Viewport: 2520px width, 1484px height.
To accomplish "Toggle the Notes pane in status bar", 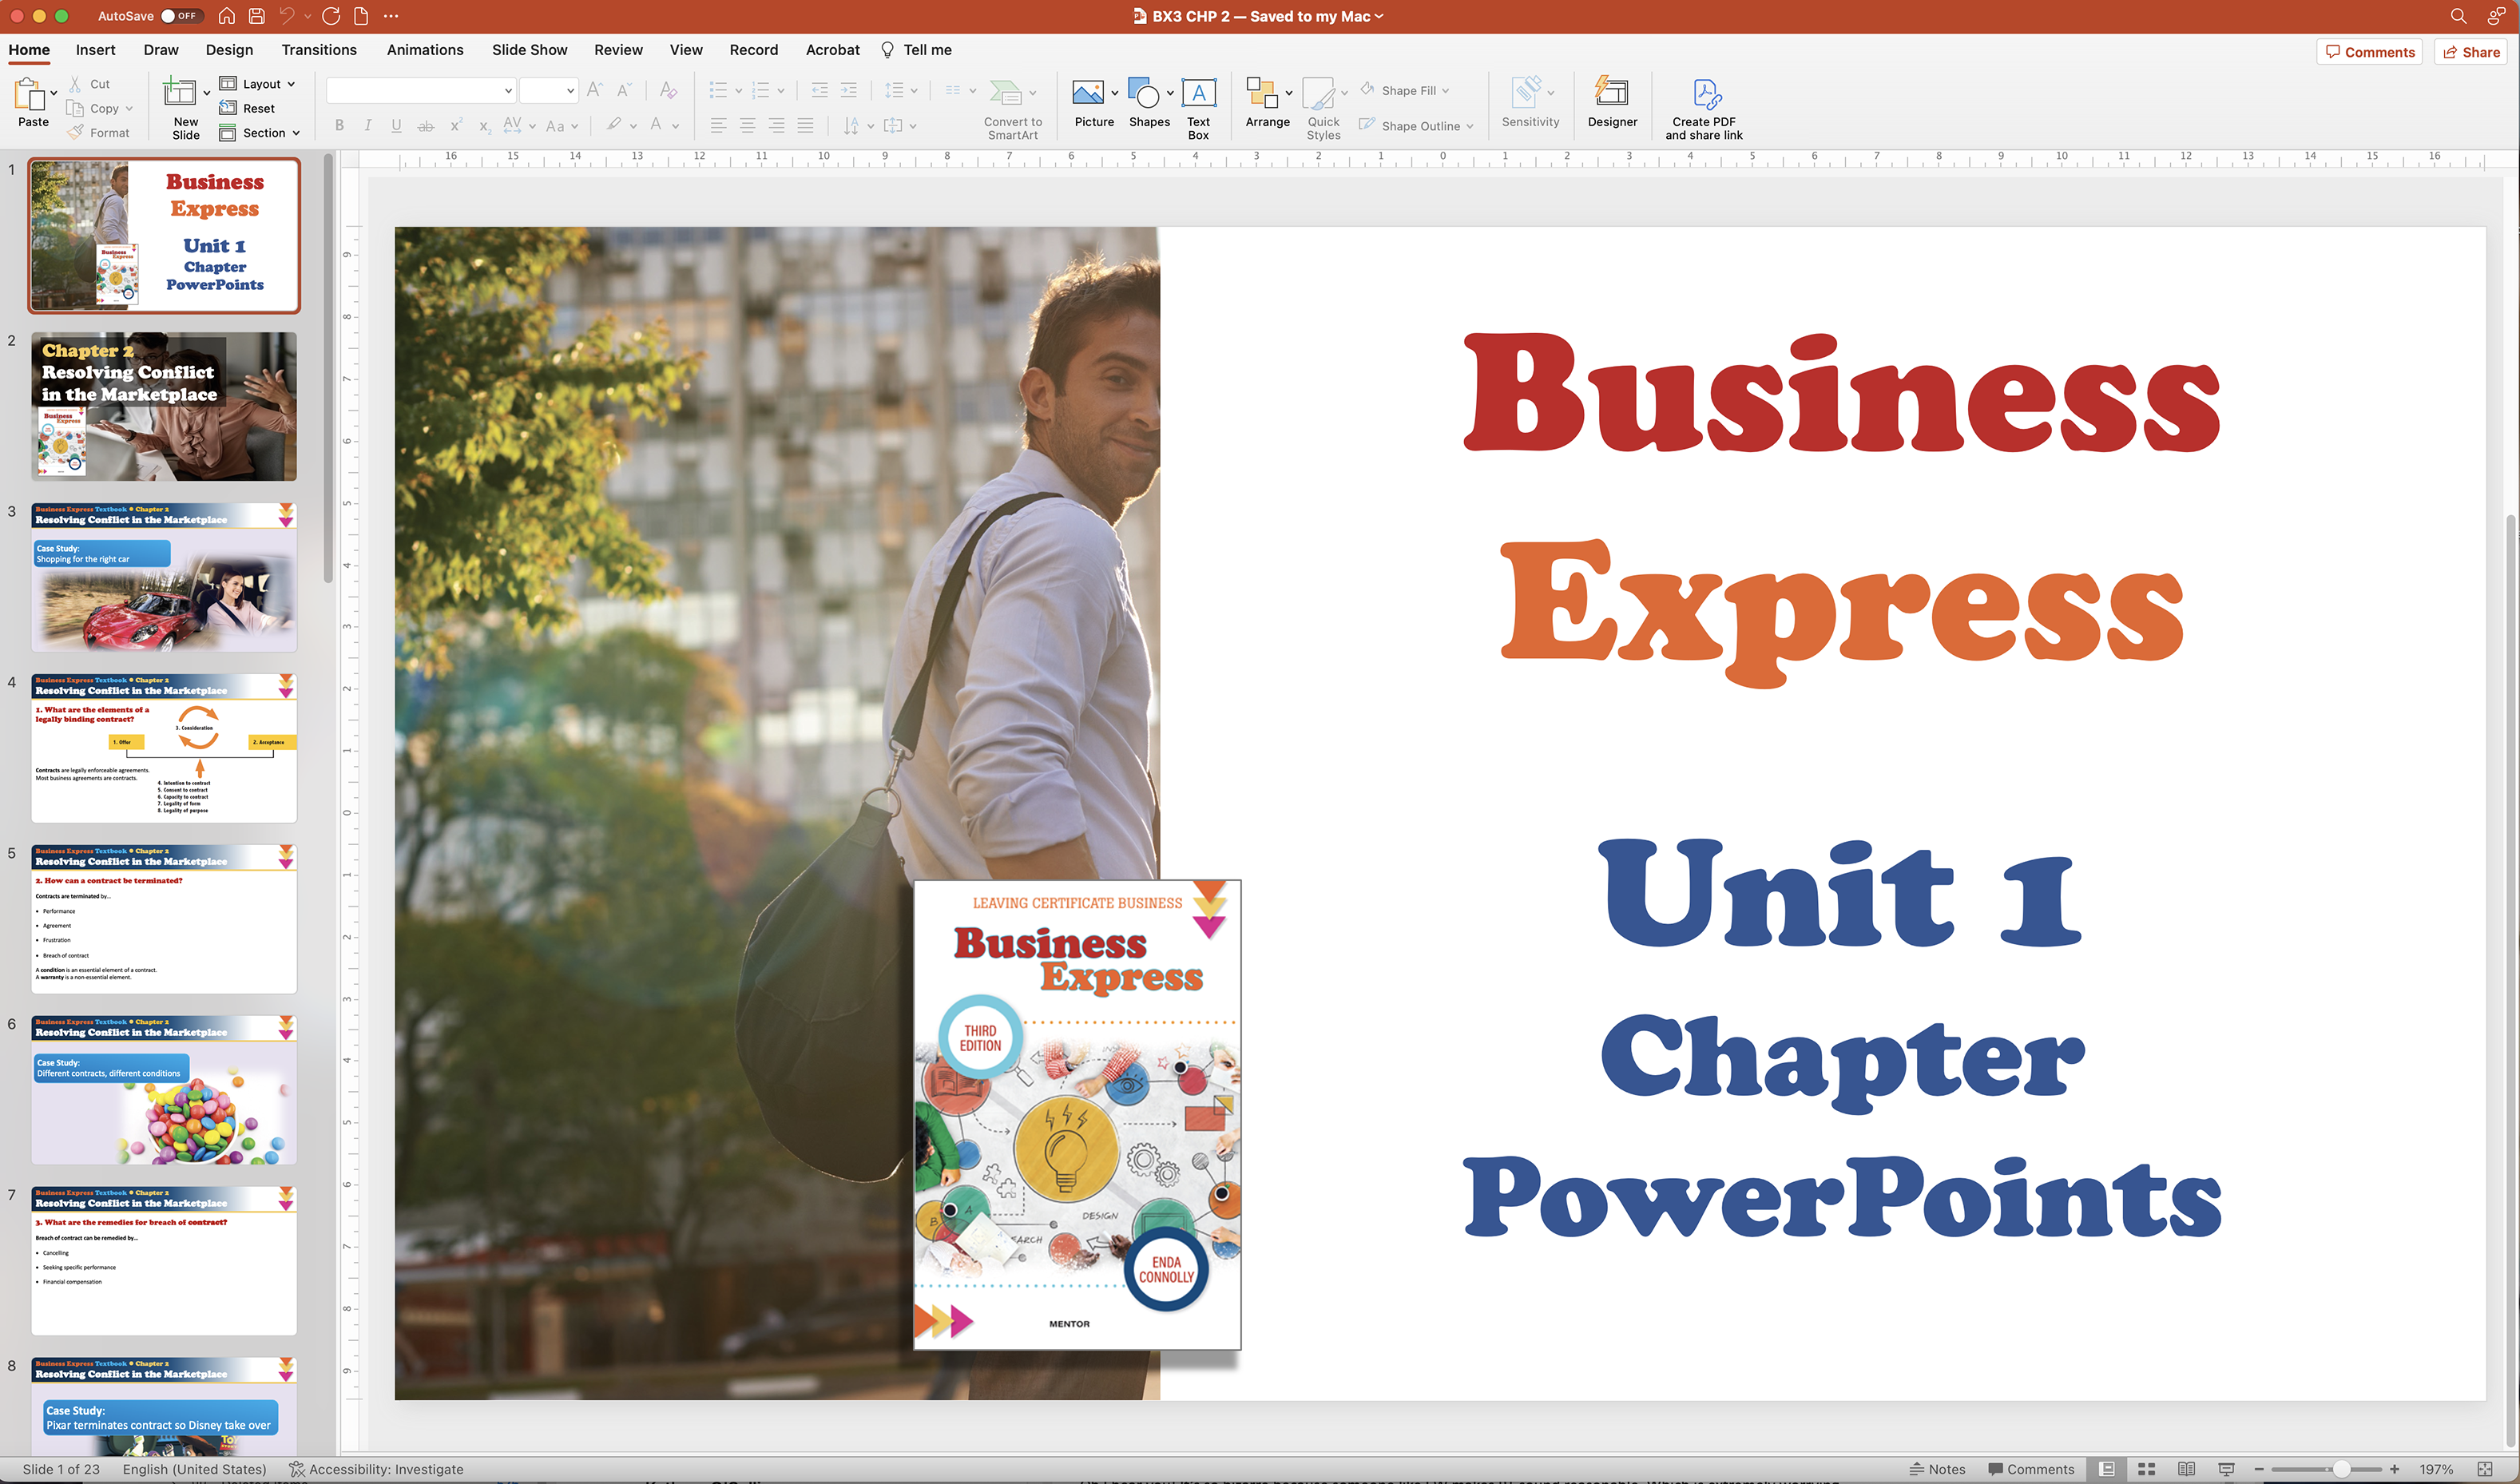I will click(1936, 1469).
